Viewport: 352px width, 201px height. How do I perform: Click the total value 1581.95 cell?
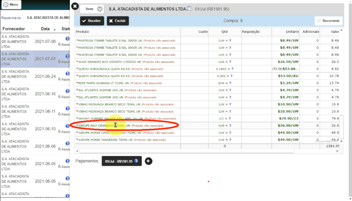(x=333, y=146)
